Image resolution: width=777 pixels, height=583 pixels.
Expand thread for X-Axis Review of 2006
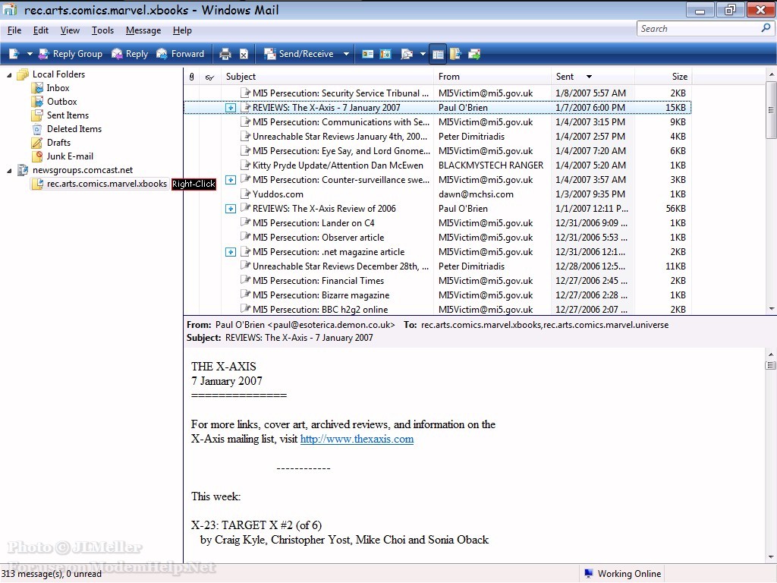click(x=231, y=209)
